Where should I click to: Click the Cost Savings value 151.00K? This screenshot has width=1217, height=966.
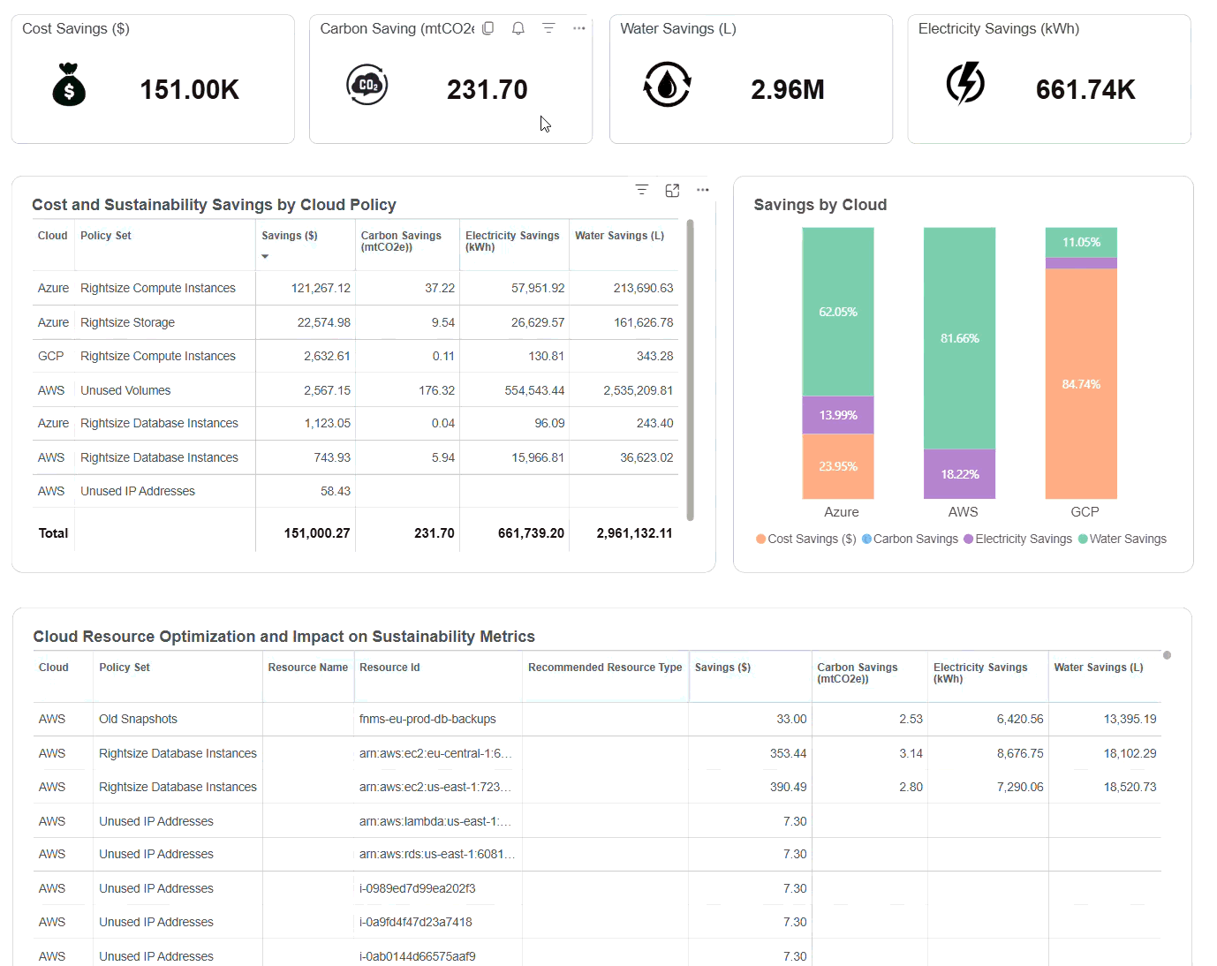[x=190, y=89]
